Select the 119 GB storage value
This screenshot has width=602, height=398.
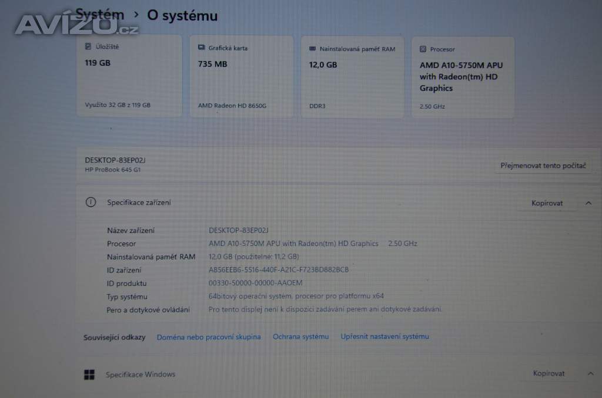[x=98, y=63]
